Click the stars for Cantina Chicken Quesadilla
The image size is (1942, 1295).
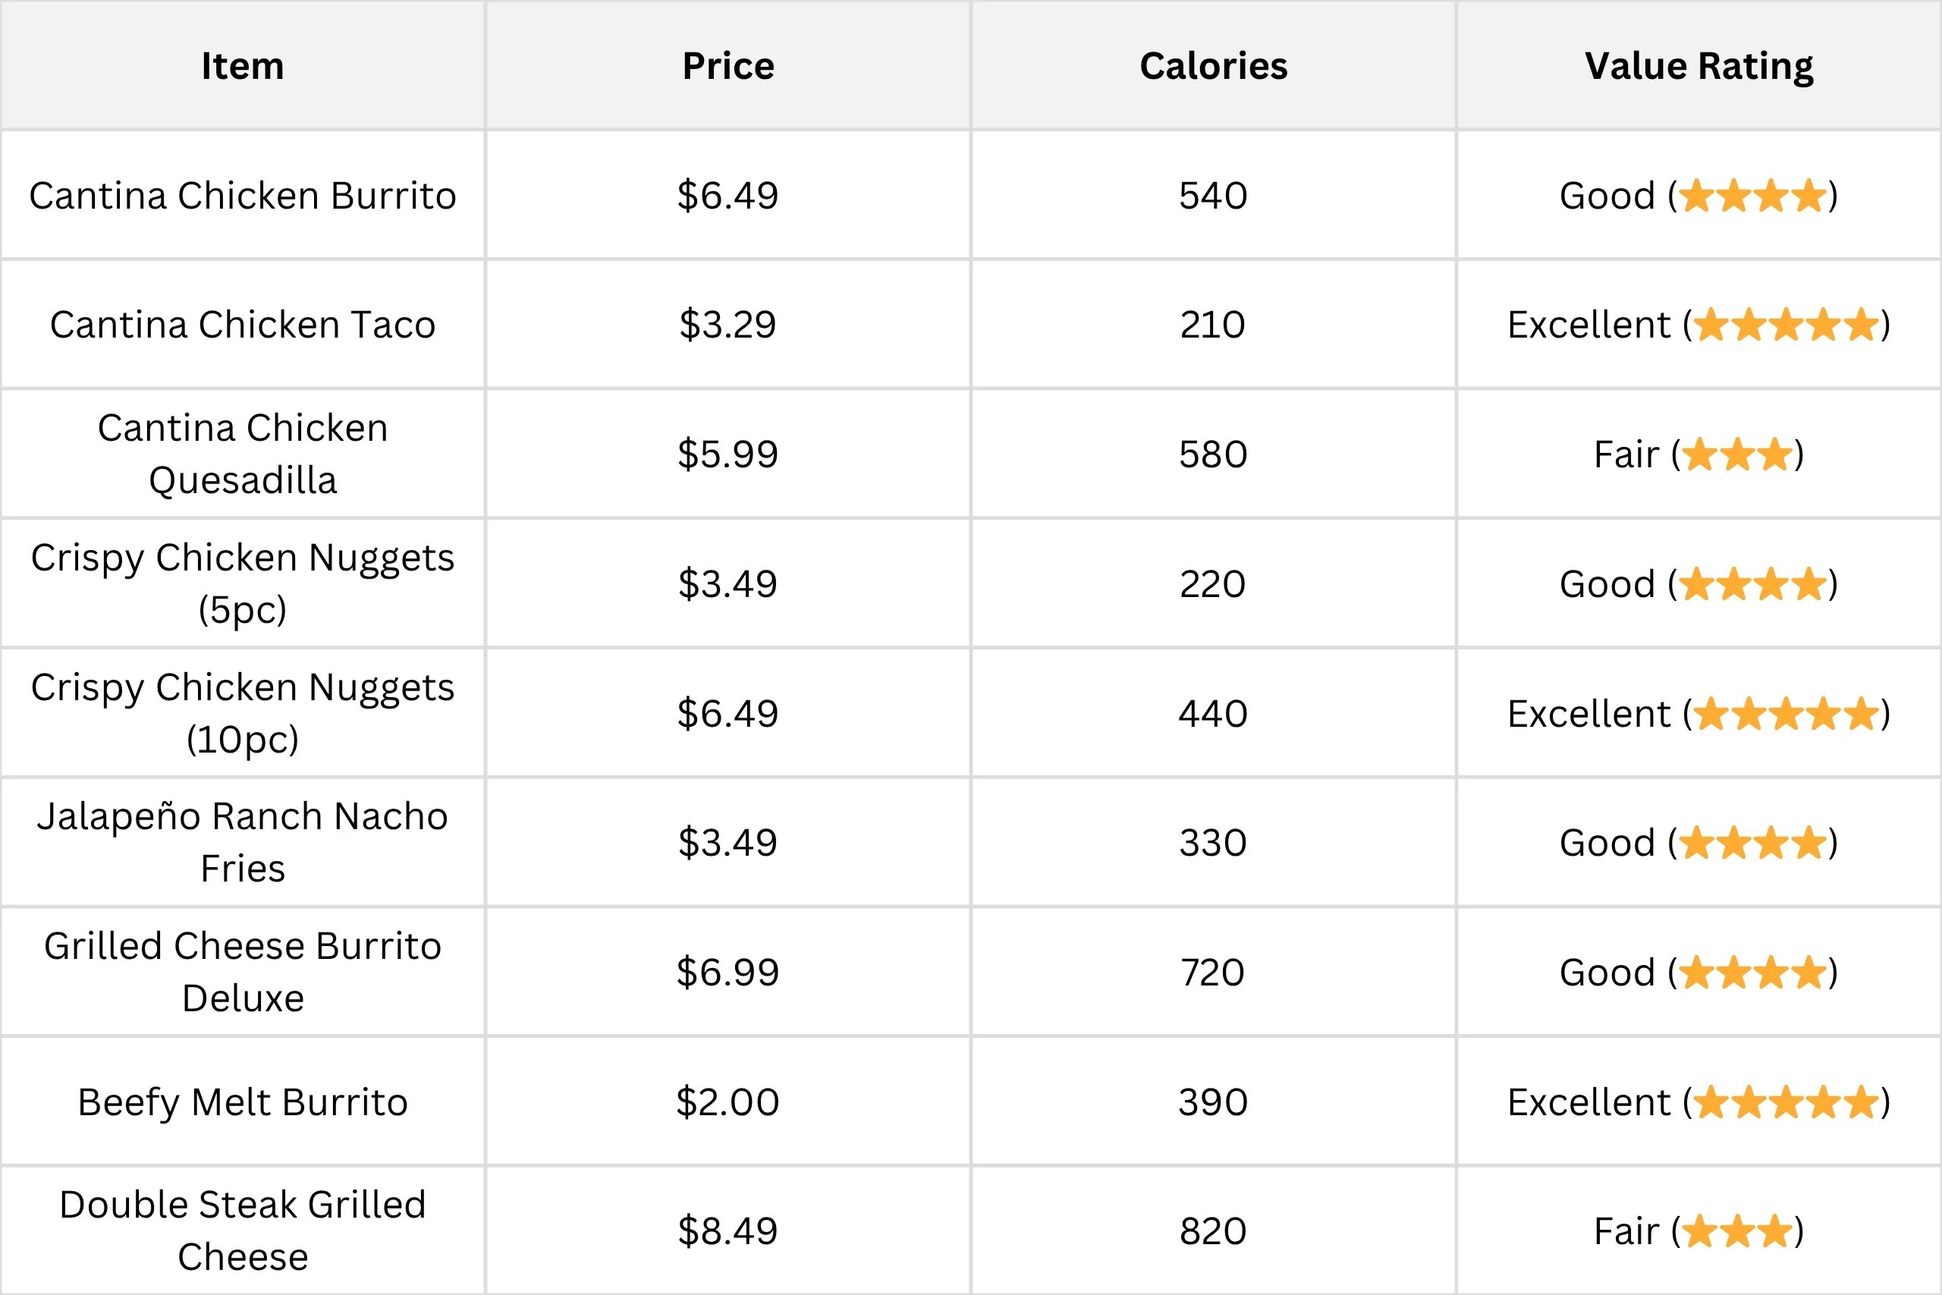1737,454
